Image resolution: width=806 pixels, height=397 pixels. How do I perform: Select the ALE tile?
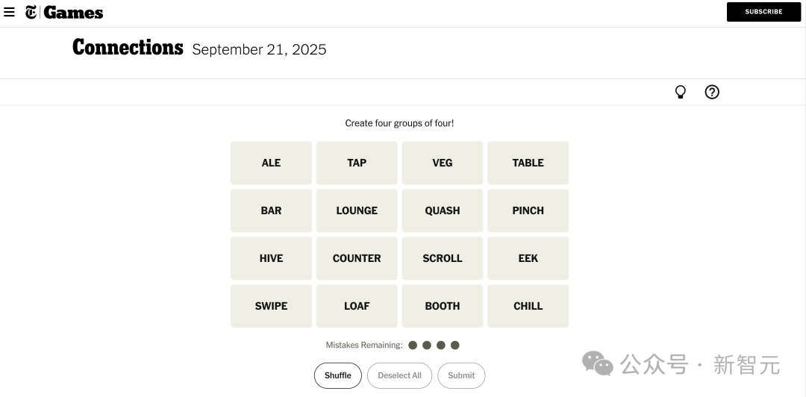[x=272, y=163]
